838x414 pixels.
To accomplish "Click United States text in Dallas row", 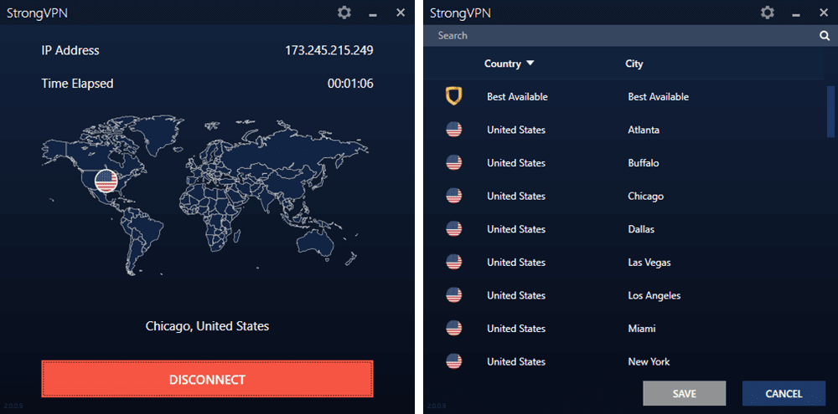I will point(516,229).
